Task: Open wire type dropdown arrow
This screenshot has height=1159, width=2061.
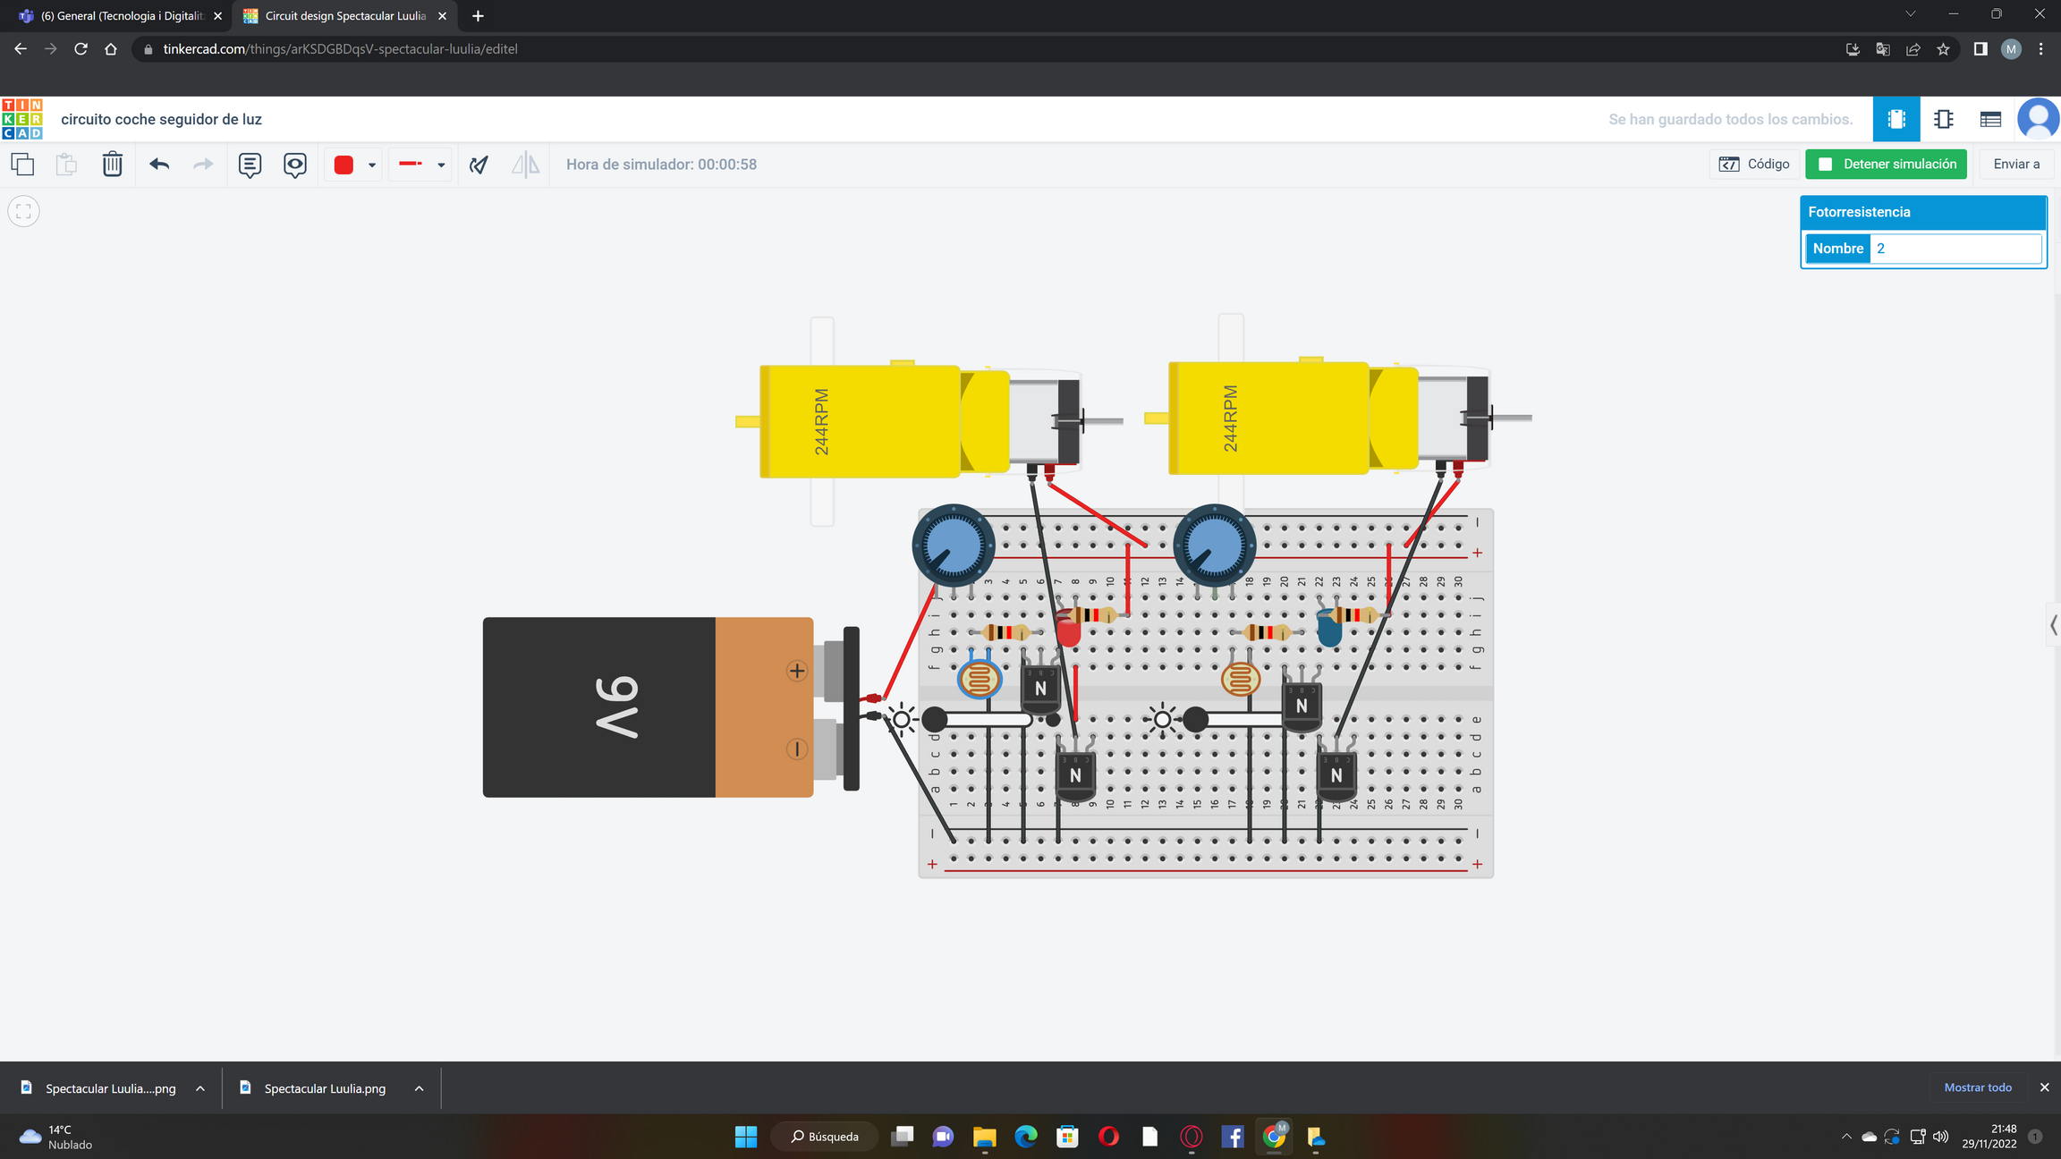Action: point(441,165)
